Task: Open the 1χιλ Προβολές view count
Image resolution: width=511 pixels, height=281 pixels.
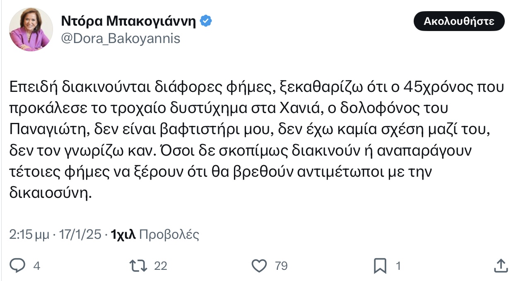Action: (155, 235)
